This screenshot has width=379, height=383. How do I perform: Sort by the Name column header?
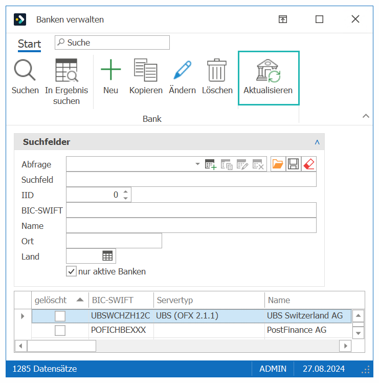coord(315,300)
